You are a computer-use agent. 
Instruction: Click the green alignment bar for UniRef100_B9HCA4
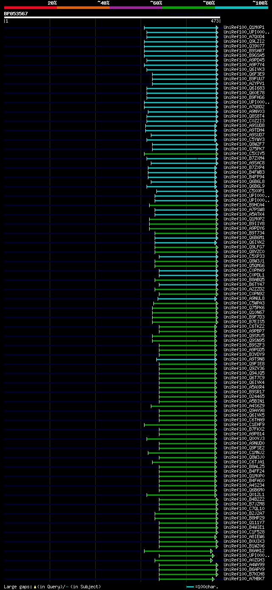(x=184, y=205)
